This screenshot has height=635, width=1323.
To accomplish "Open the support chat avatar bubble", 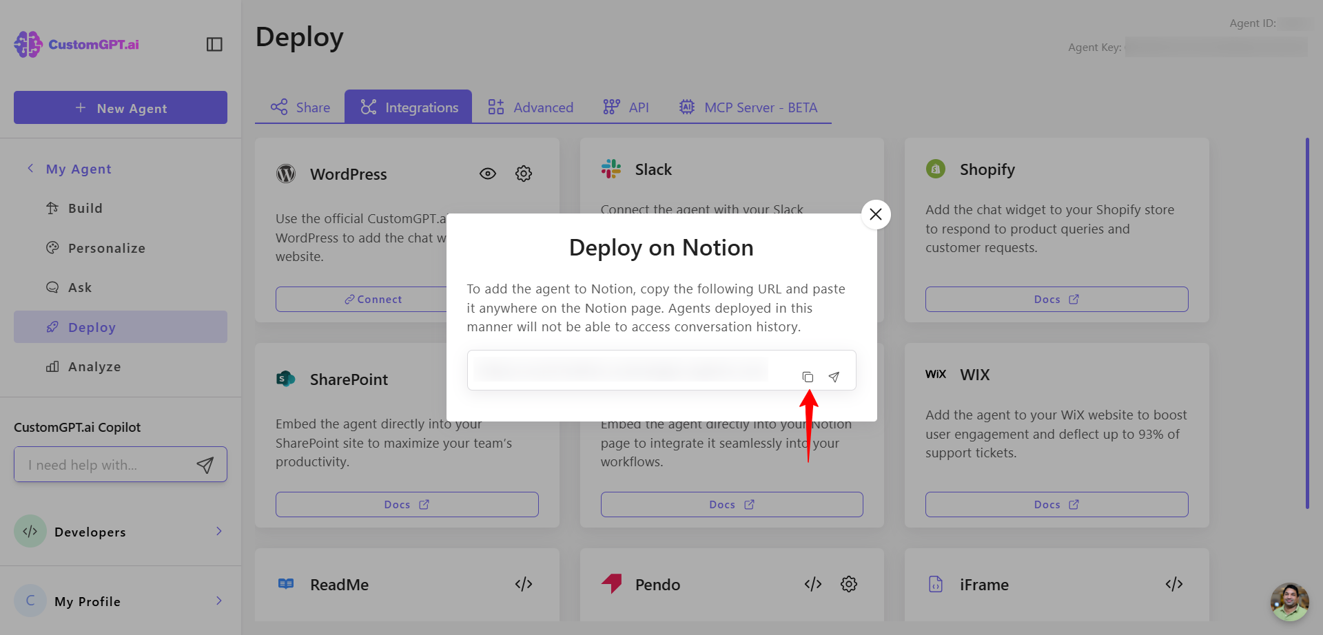I will pos(1290,602).
